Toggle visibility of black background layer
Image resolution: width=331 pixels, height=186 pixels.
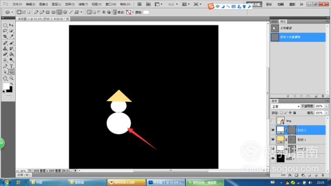click(x=273, y=158)
